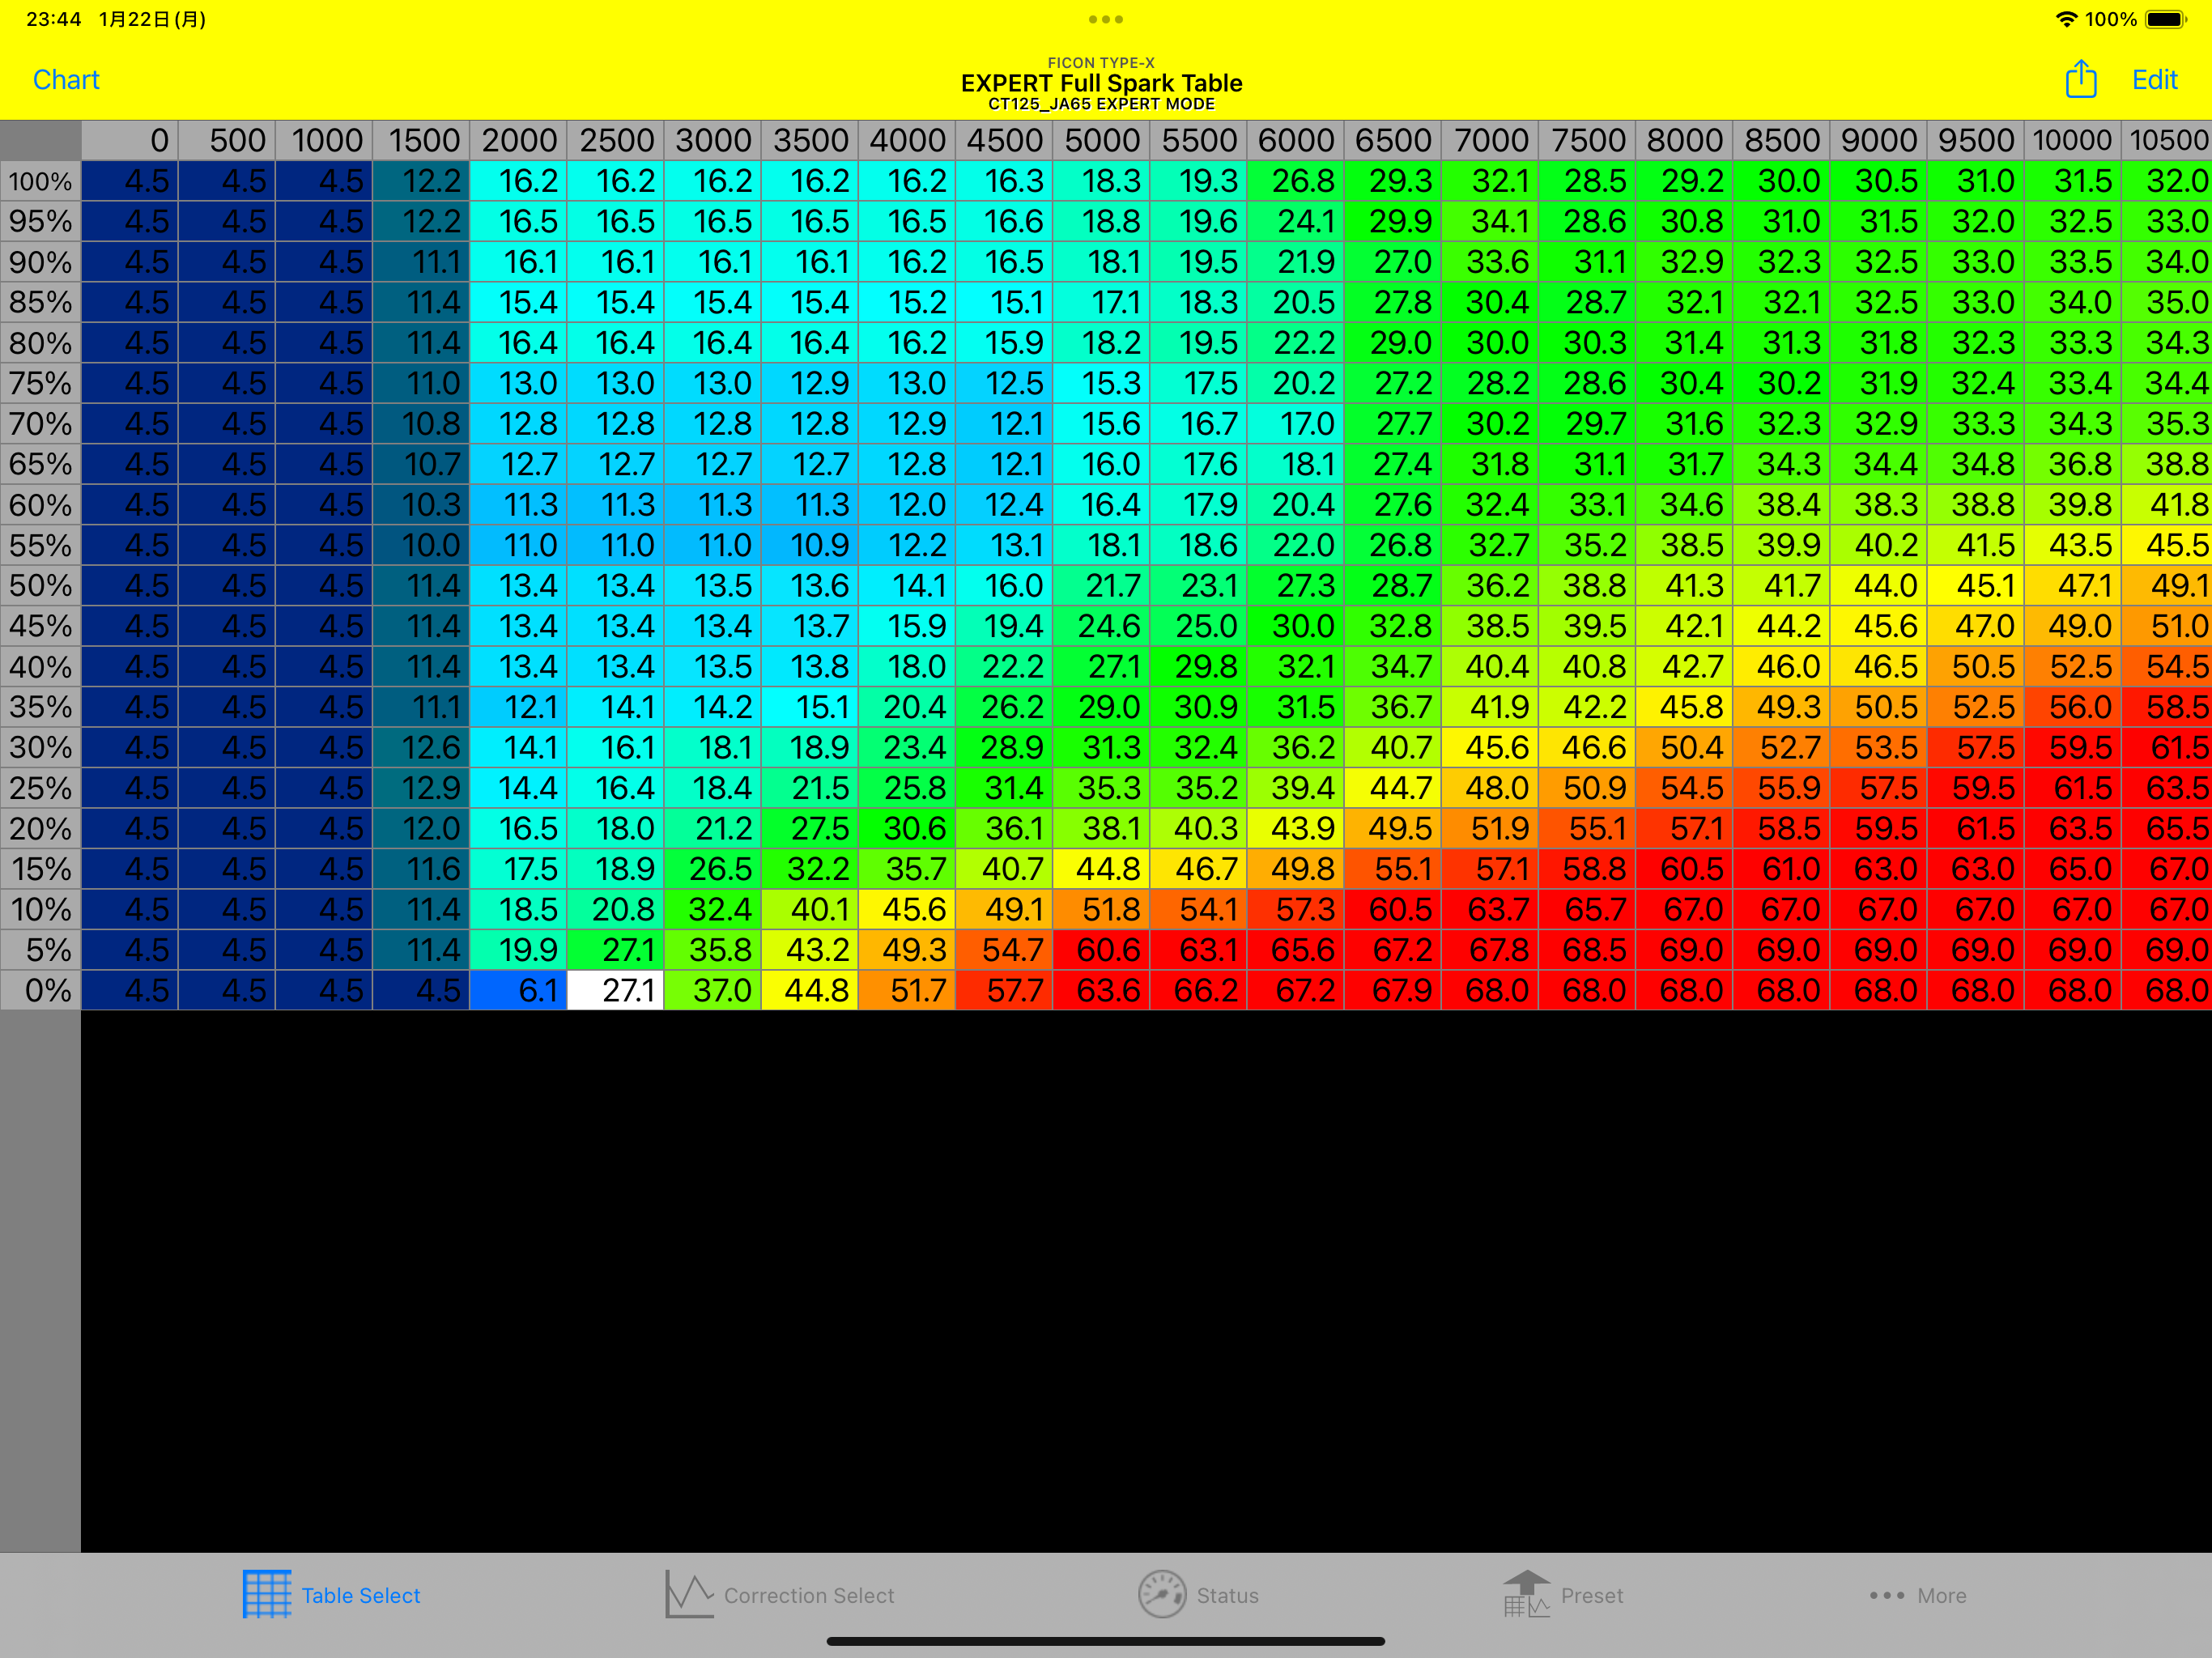Screen dimensions: 2212x1658
Task: Select the 12.5 cell in 75% row
Action: coord(1005,383)
